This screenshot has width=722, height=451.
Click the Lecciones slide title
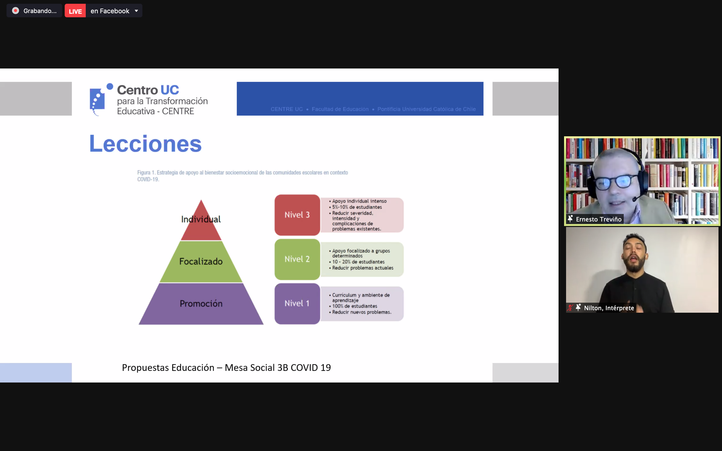point(146,144)
